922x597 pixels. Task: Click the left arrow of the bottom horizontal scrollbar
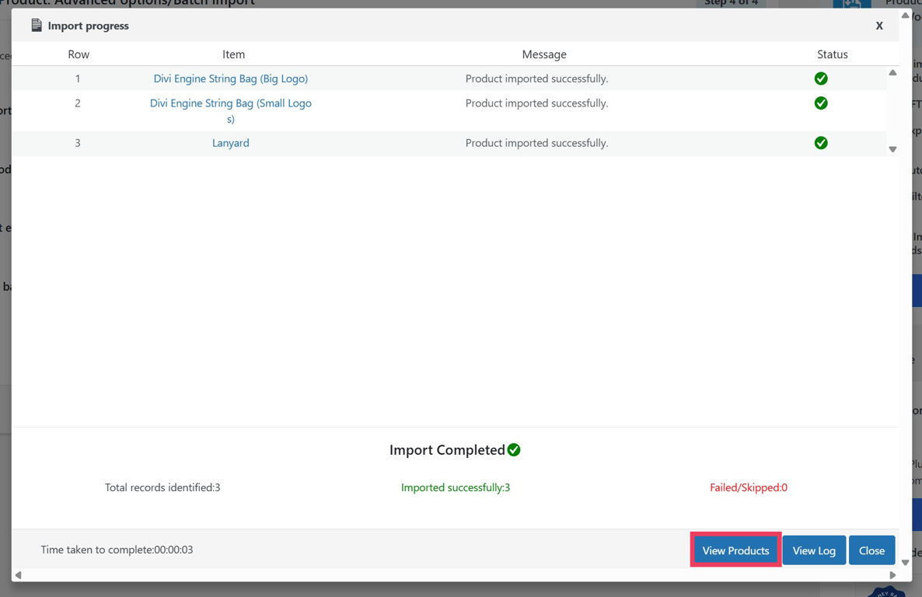19,574
